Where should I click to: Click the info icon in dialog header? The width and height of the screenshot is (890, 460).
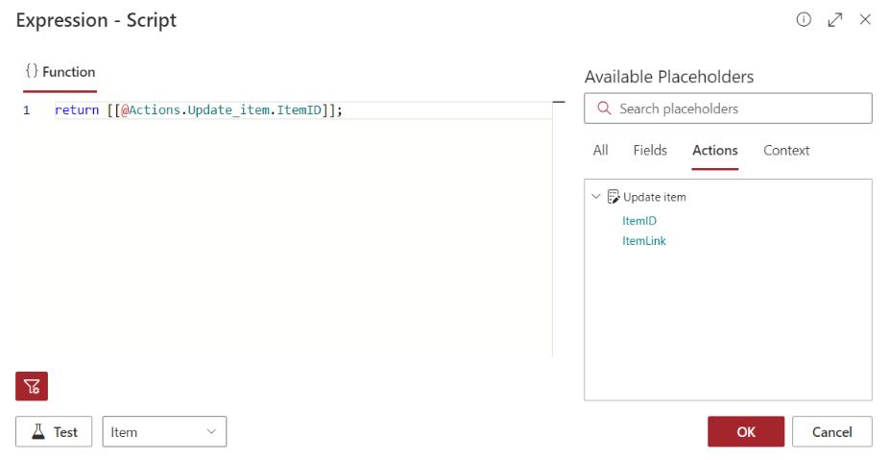point(804,19)
